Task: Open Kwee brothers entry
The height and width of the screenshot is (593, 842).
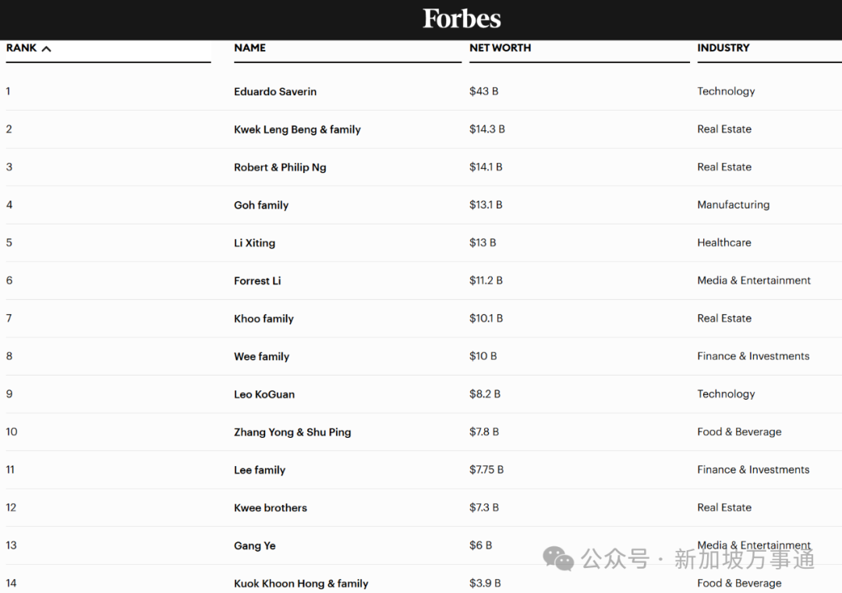Action: 270,507
